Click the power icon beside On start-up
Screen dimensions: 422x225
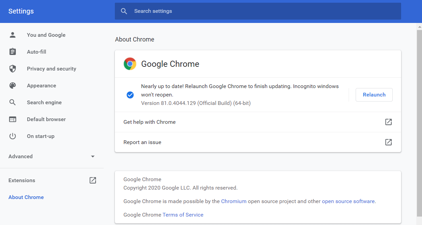12,136
